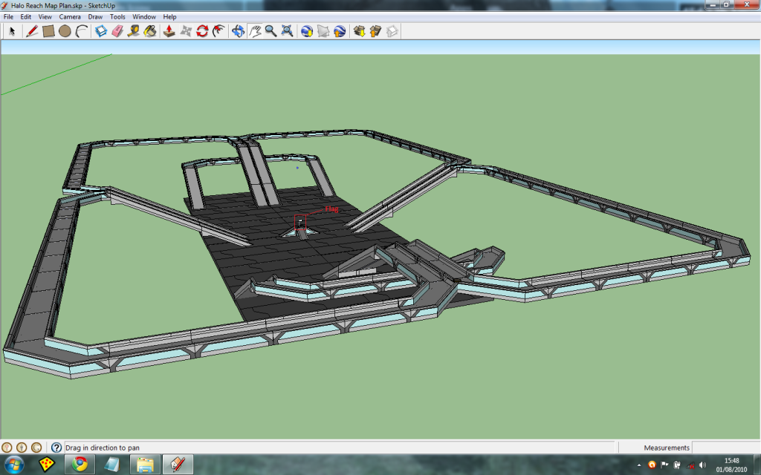
Task: Open the Edit menu
Action: (26, 16)
